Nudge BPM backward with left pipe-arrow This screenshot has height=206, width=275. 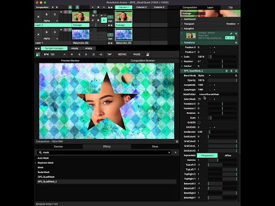[79, 54]
